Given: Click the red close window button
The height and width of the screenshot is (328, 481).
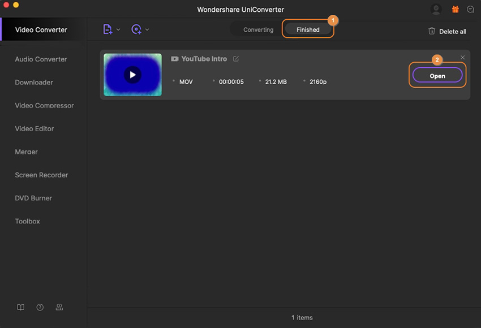Looking at the screenshot, I should click(x=6, y=5).
